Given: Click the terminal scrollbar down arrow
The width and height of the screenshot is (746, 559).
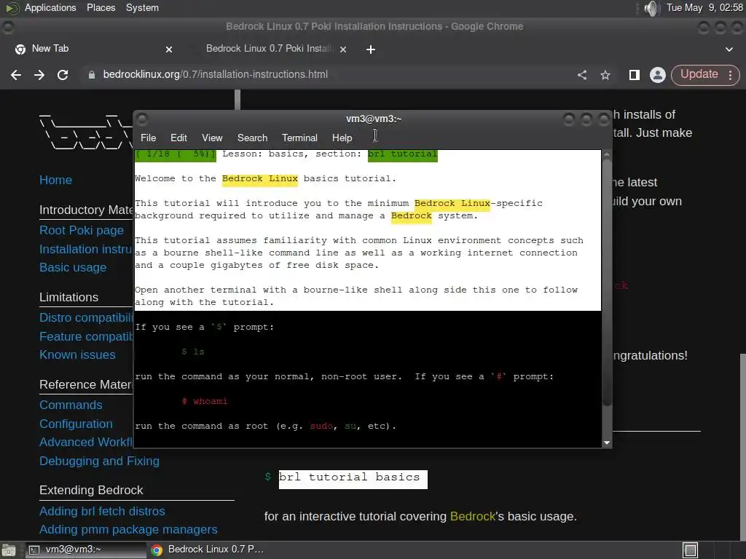Looking at the screenshot, I should [x=607, y=443].
